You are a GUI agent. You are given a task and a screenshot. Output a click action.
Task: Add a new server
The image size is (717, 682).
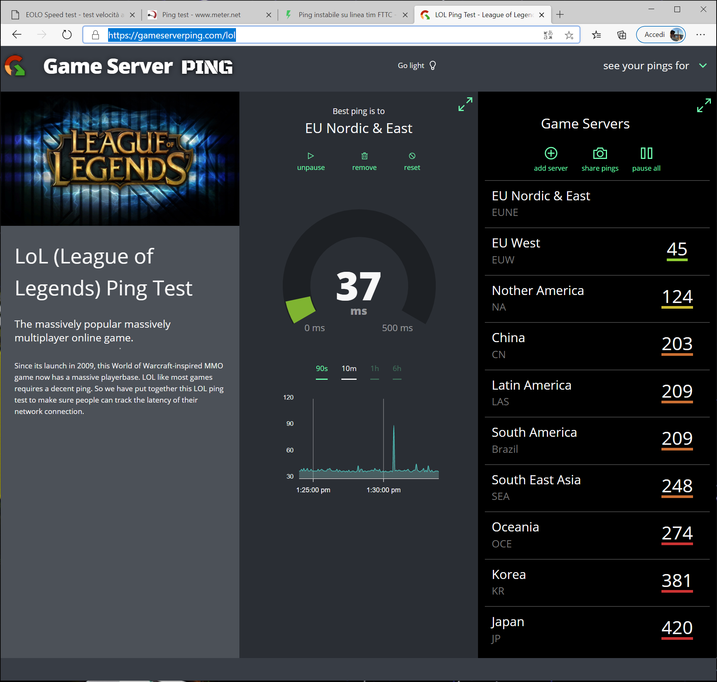(551, 160)
